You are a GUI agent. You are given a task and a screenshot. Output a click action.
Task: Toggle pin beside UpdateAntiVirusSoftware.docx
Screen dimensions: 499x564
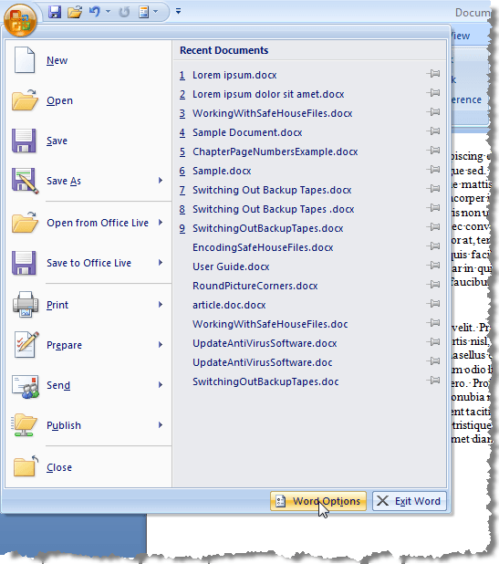433,342
